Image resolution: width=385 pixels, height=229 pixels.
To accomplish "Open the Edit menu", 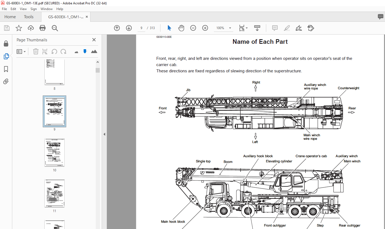I will click(x=13, y=9).
